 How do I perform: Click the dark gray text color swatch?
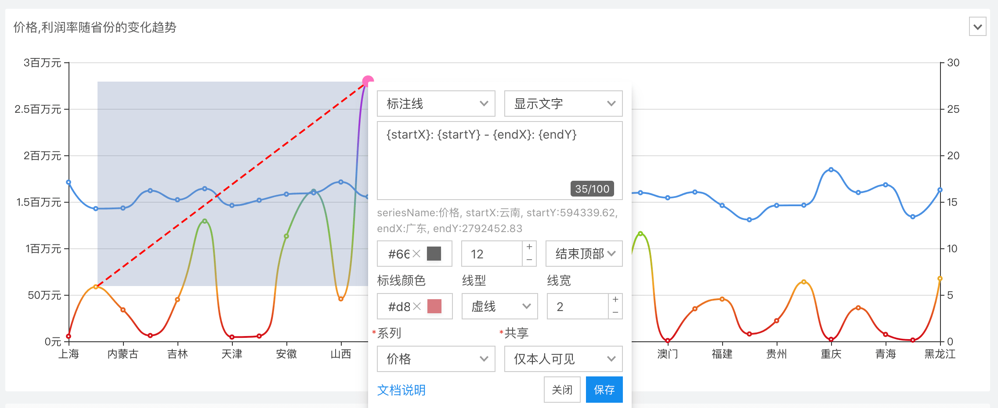434,254
